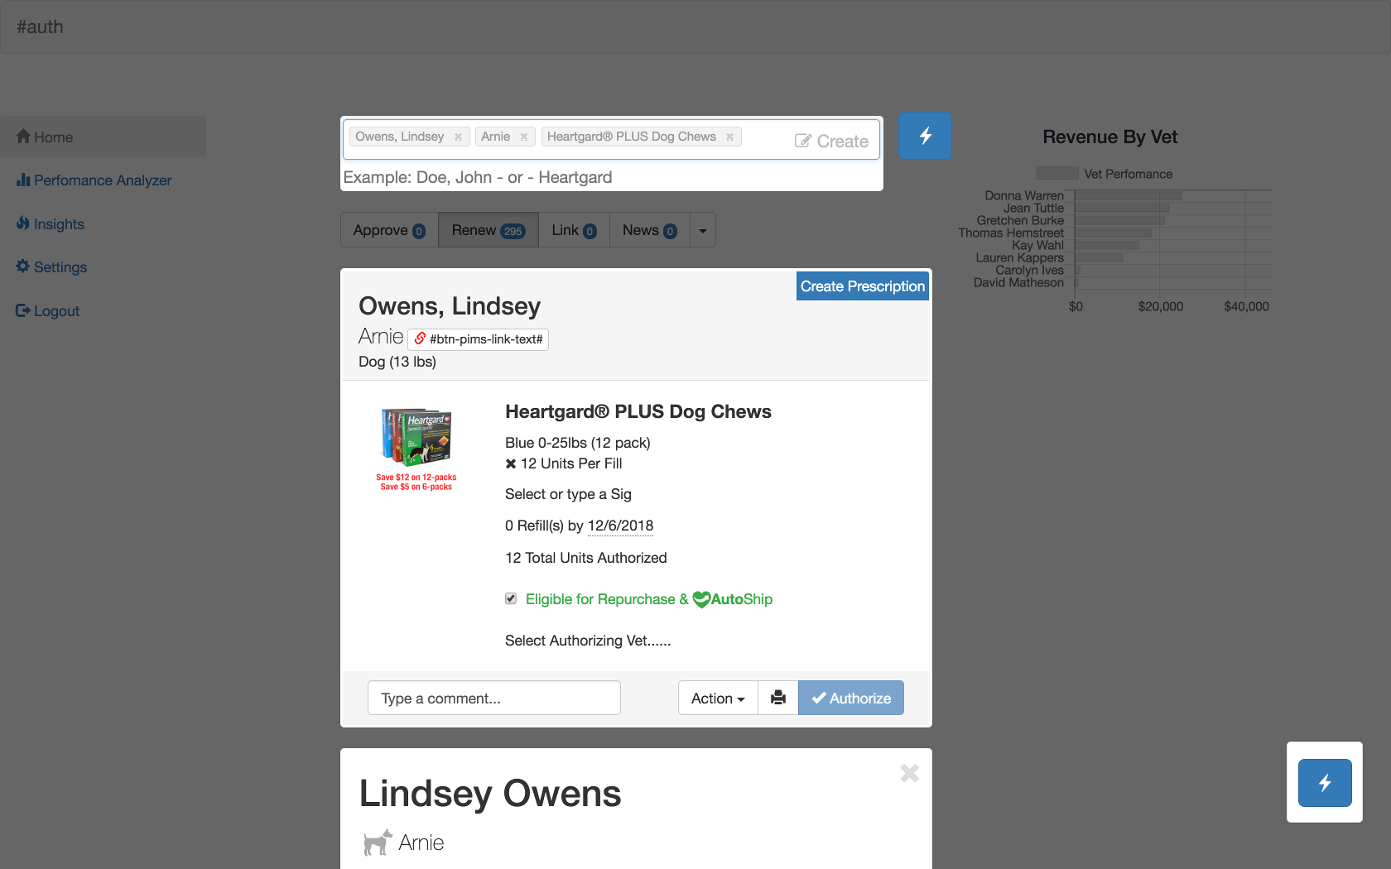Switch to the Link tab
This screenshot has height=869, width=1391.
(573, 230)
